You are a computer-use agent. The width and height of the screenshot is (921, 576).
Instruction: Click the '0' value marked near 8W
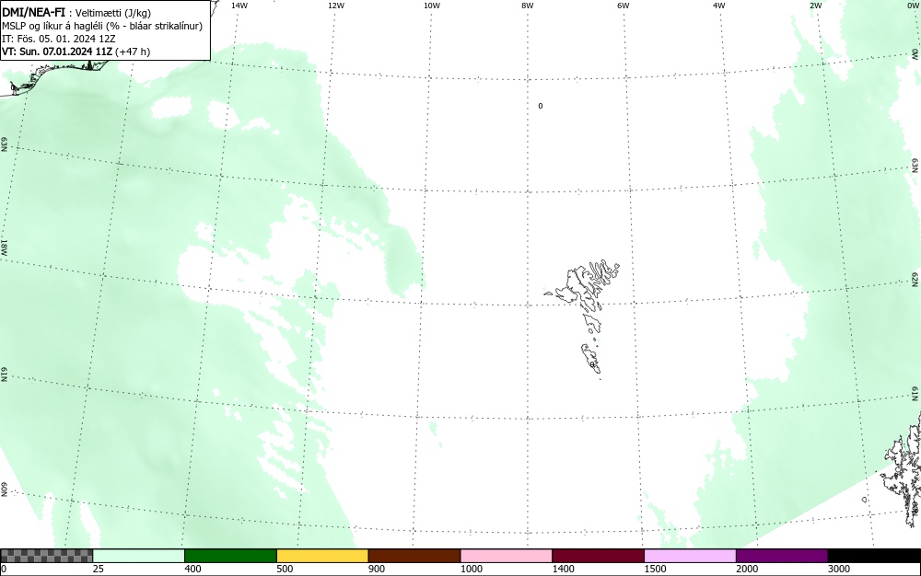click(x=541, y=106)
